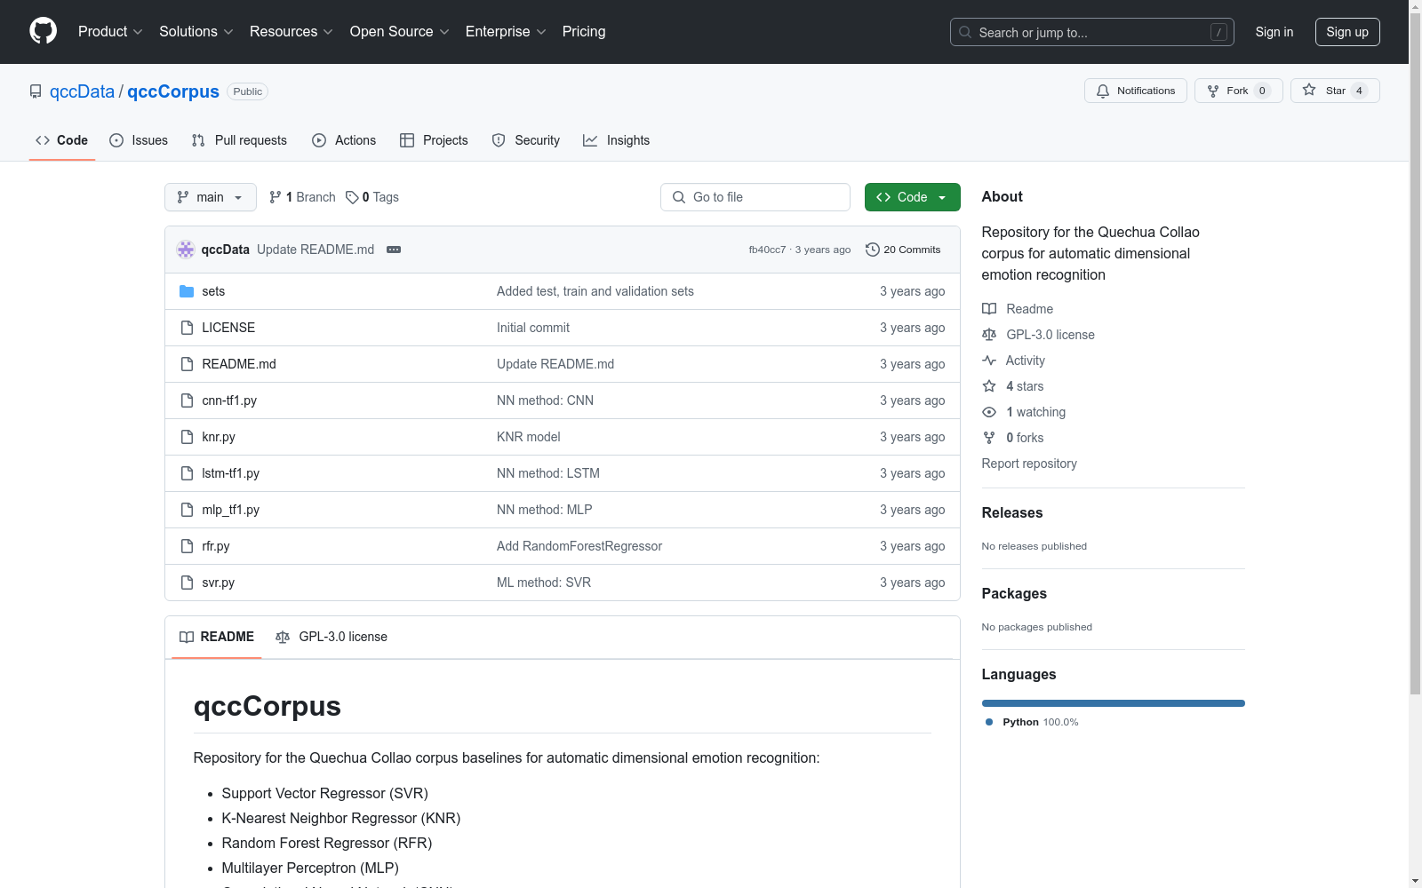Switch to the Insights tab

click(617, 140)
